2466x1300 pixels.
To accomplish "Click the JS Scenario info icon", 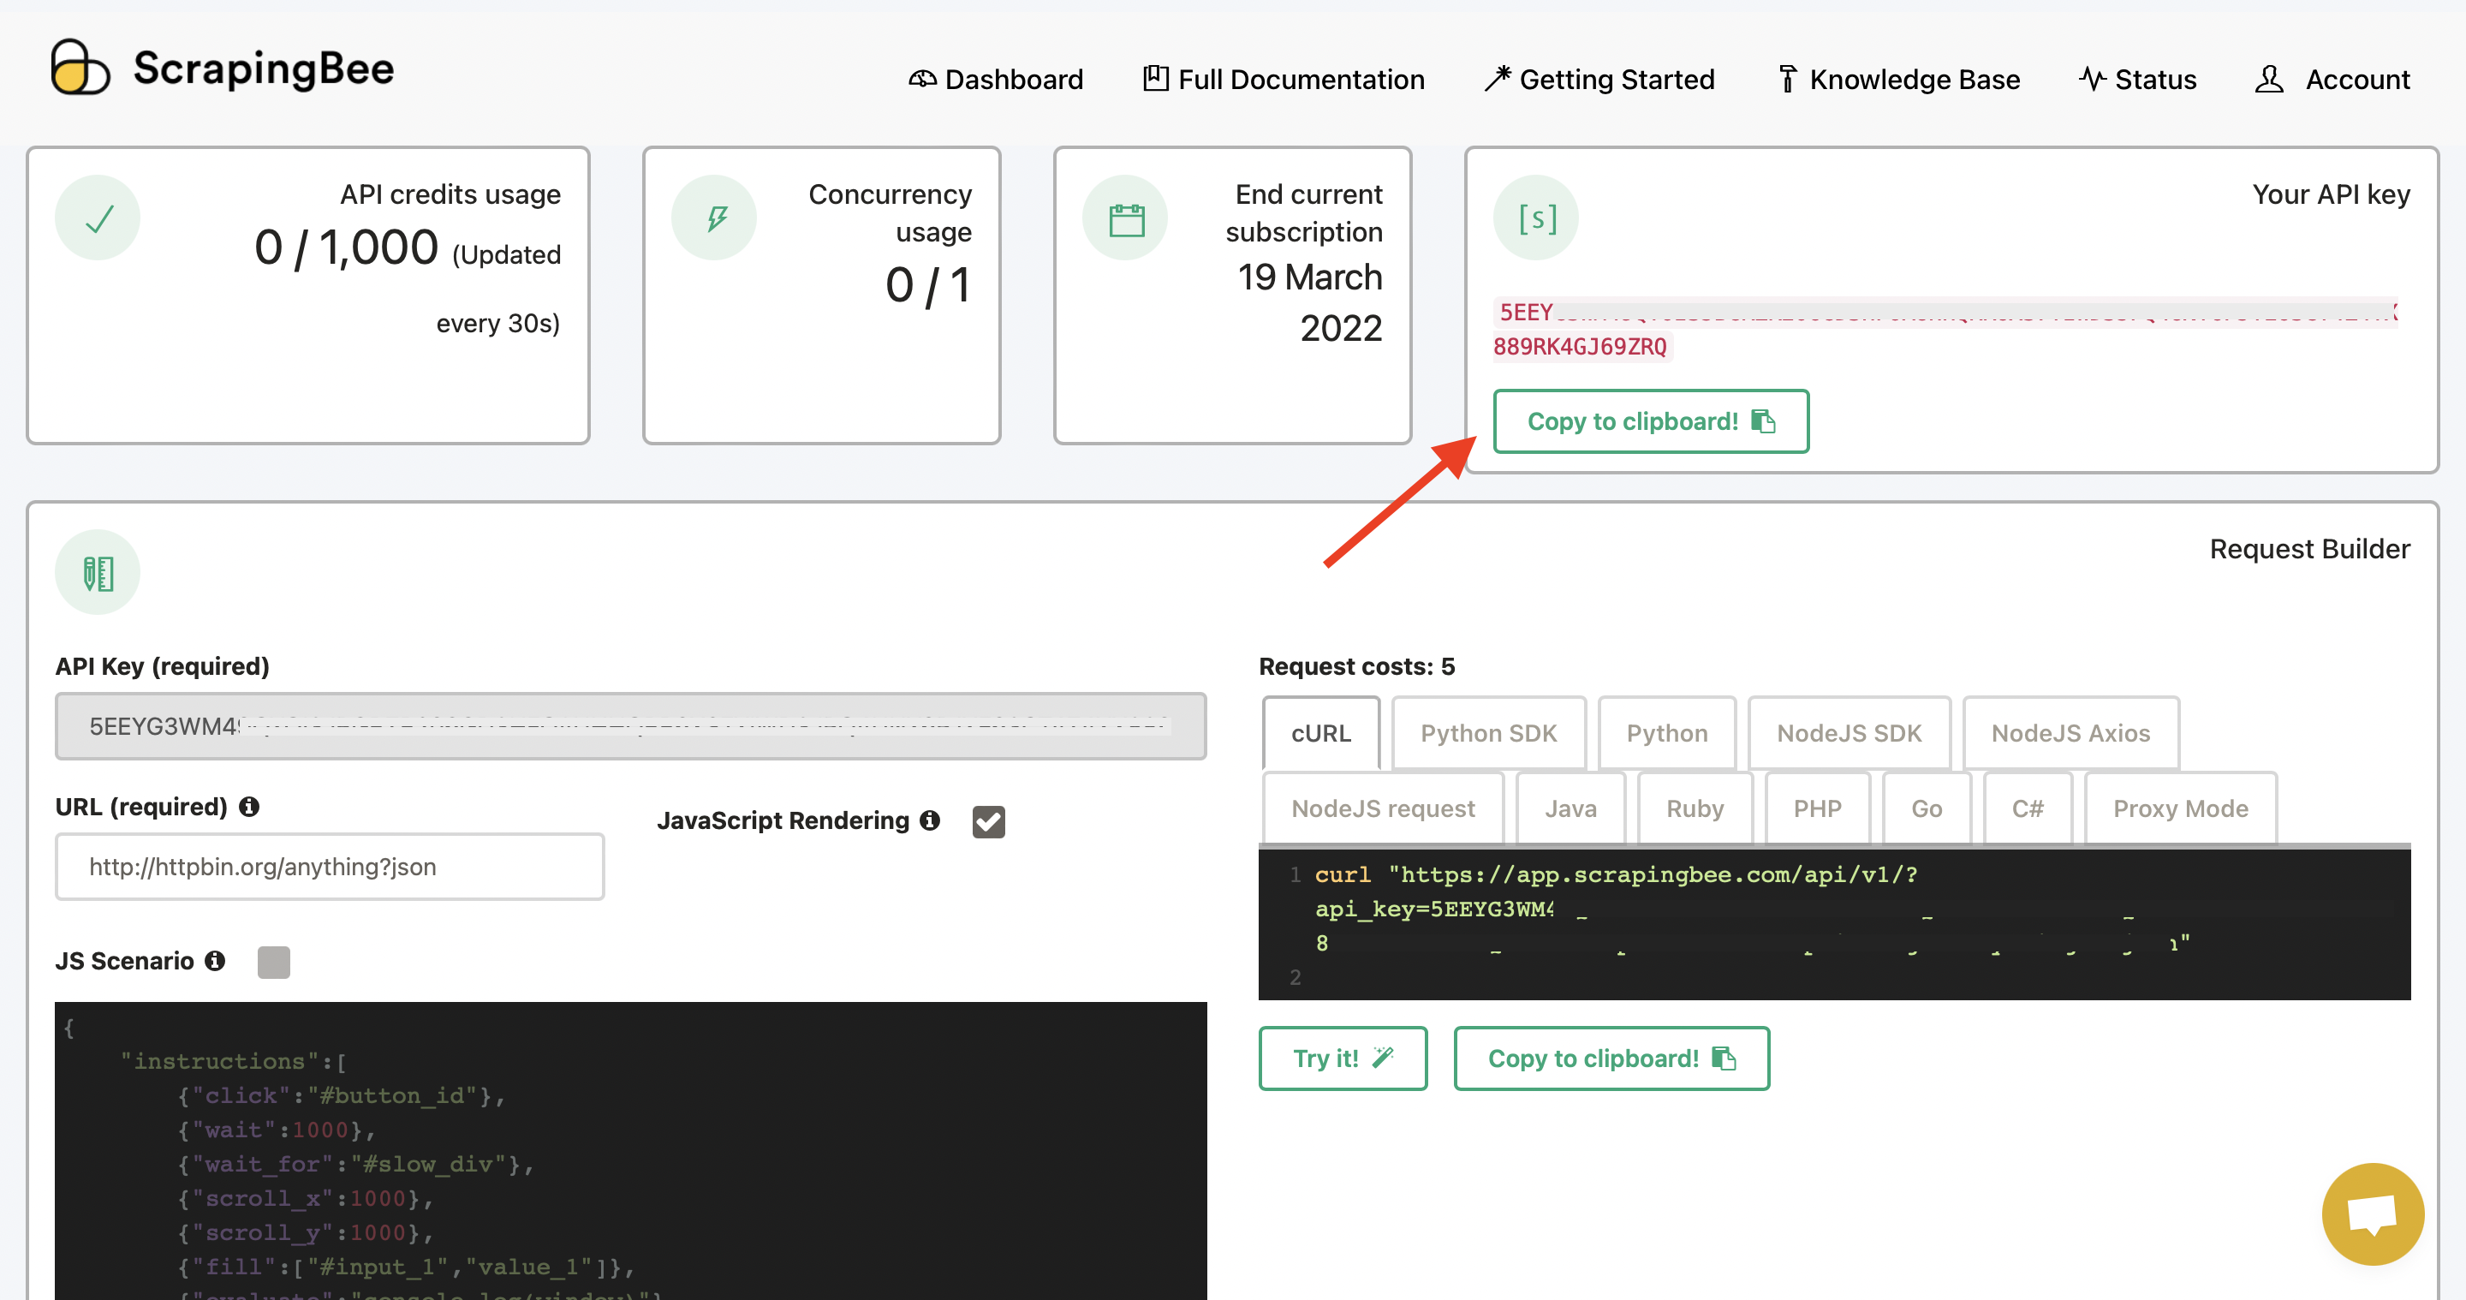I will pos(216,960).
